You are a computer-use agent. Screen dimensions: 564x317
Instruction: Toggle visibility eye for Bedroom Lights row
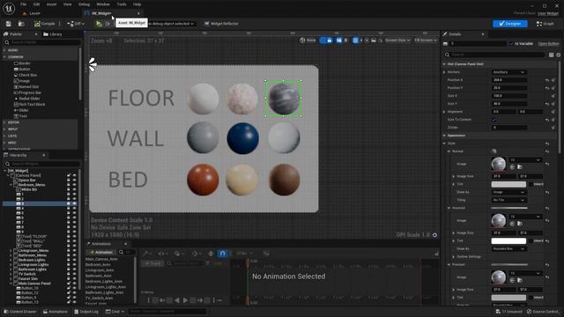coord(74,260)
